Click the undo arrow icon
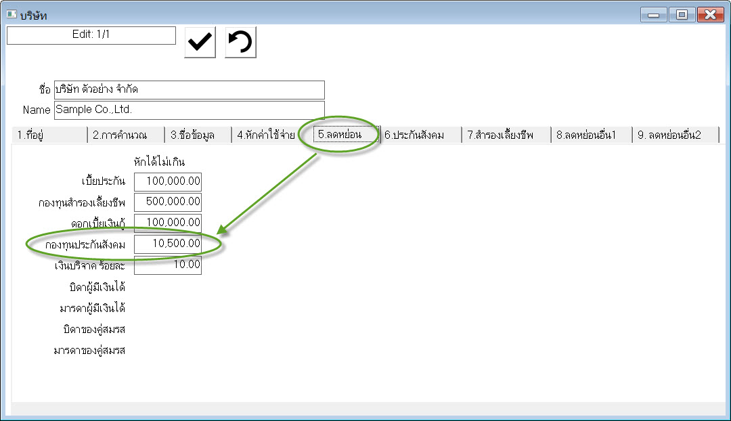The width and height of the screenshot is (731, 421). point(240,43)
